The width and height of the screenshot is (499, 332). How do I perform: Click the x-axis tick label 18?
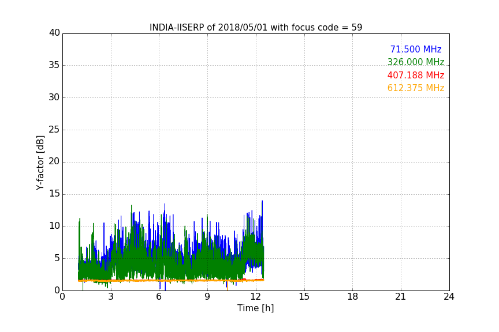pyautogui.click(x=353, y=297)
